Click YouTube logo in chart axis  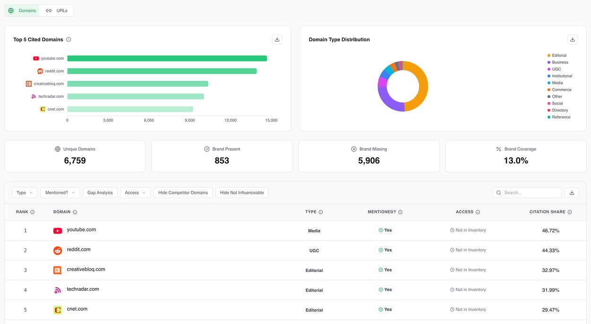(x=36, y=58)
